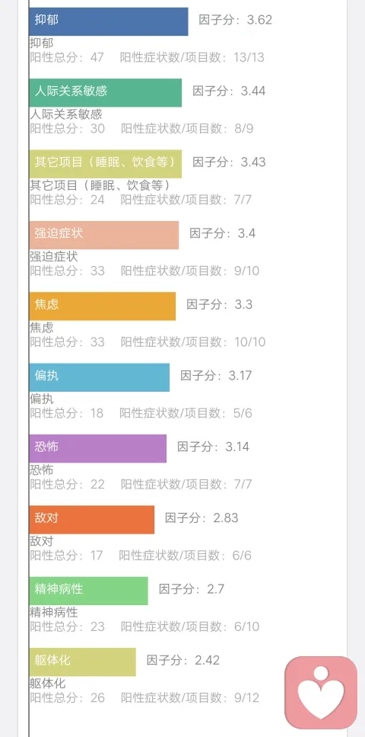Click the orange 焦虑 bar
This screenshot has width=365, height=737.
pyautogui.click(x=102, y=306)
